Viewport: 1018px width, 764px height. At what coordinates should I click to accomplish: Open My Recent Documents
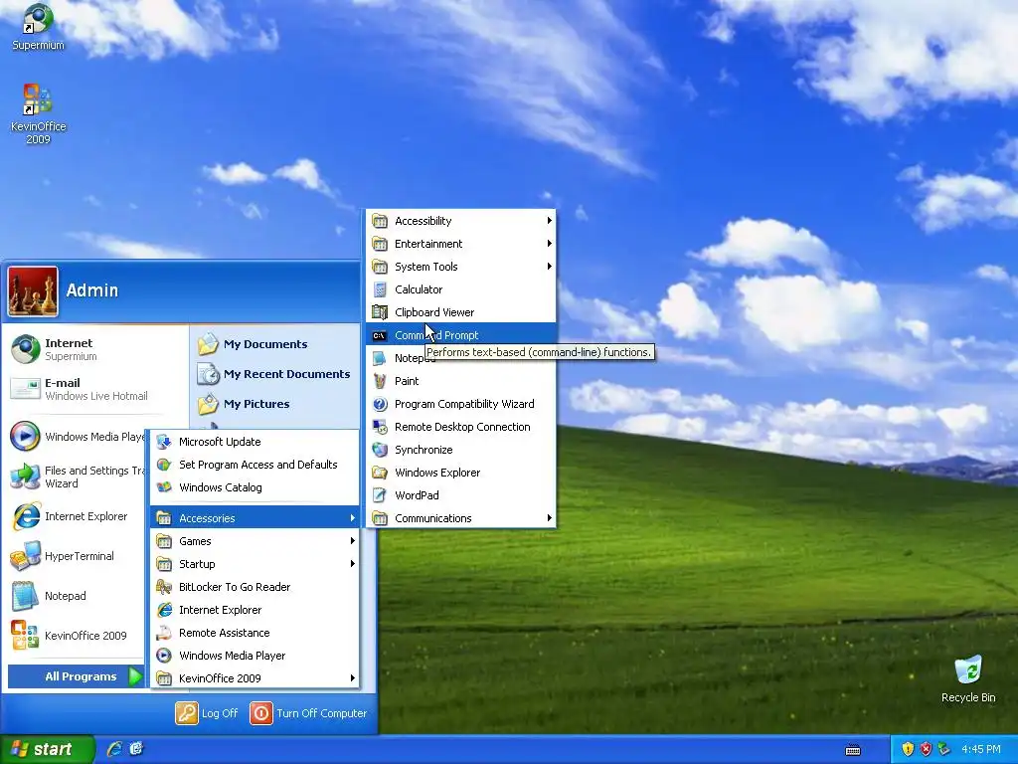(274, 374)
